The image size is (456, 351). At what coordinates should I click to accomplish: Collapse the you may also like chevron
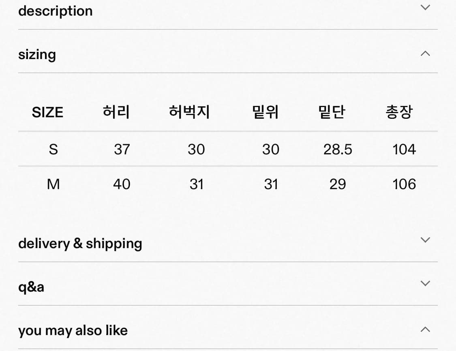tap(425, 330)
